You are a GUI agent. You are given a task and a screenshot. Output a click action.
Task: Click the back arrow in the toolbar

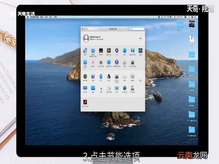89,29
